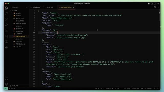Open error.hbs in the explorer
Viewport: 164px width, 92px height.
(x=19, y=26)
